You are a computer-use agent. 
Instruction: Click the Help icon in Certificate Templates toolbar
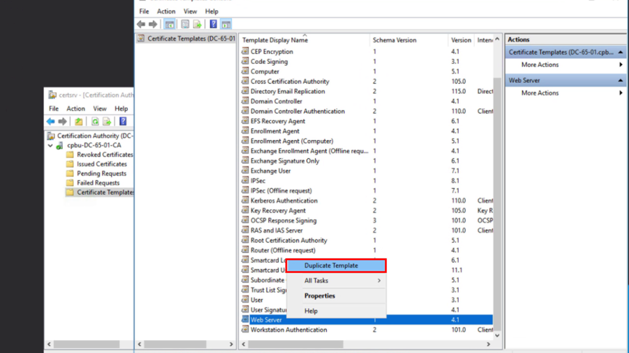pos(213,25)
